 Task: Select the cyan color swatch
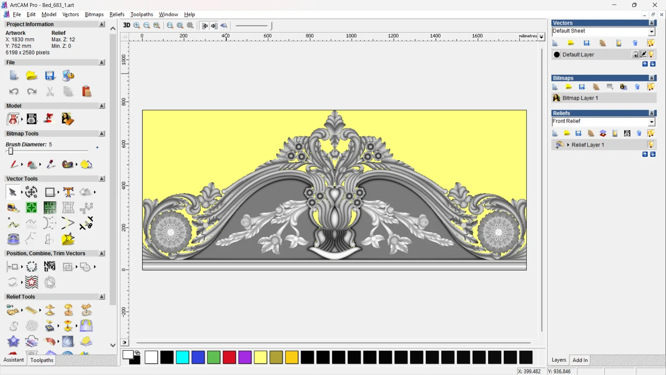pos(182,357)
